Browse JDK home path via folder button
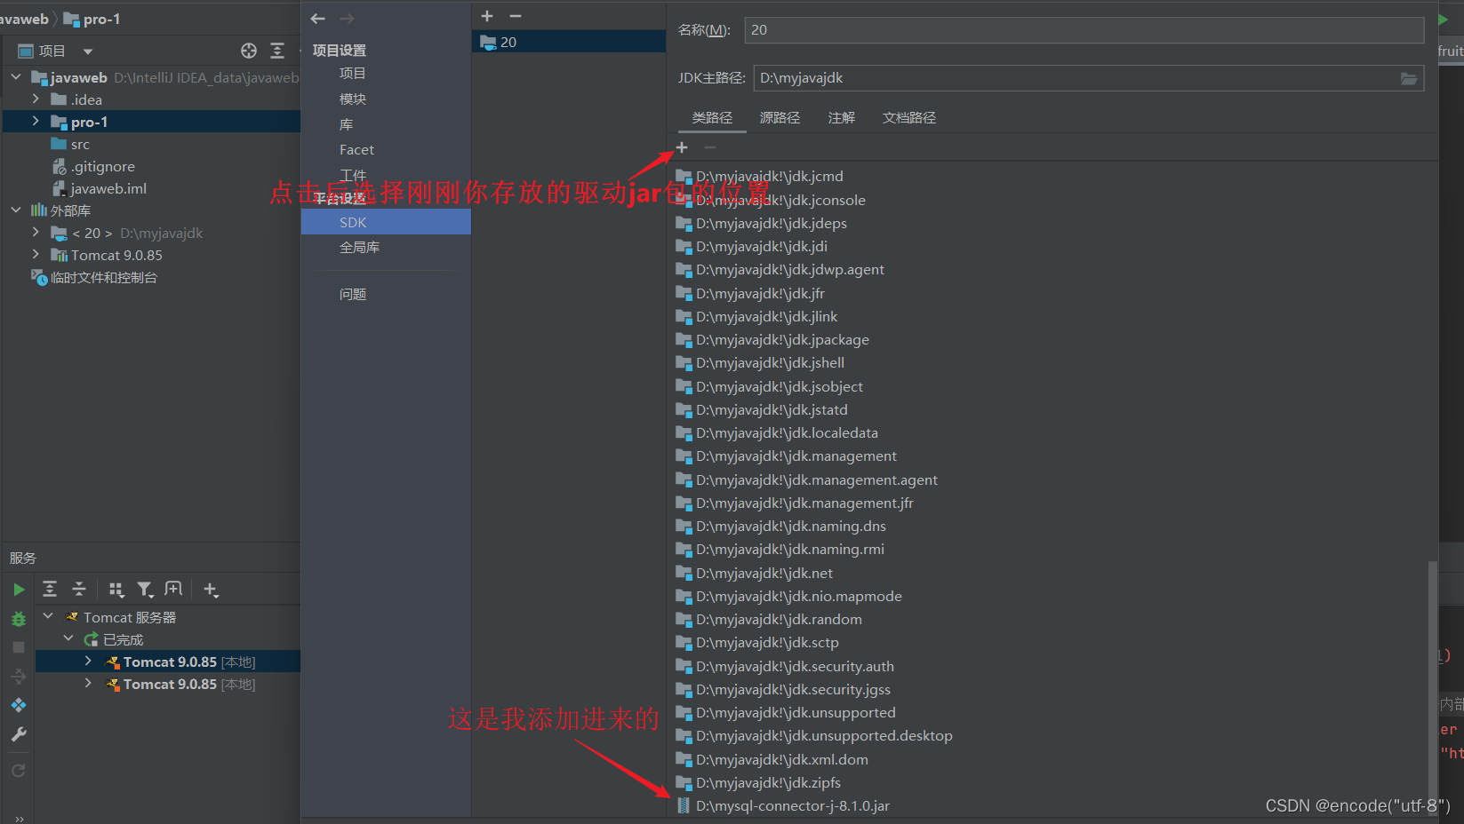 click(1408, 78)
